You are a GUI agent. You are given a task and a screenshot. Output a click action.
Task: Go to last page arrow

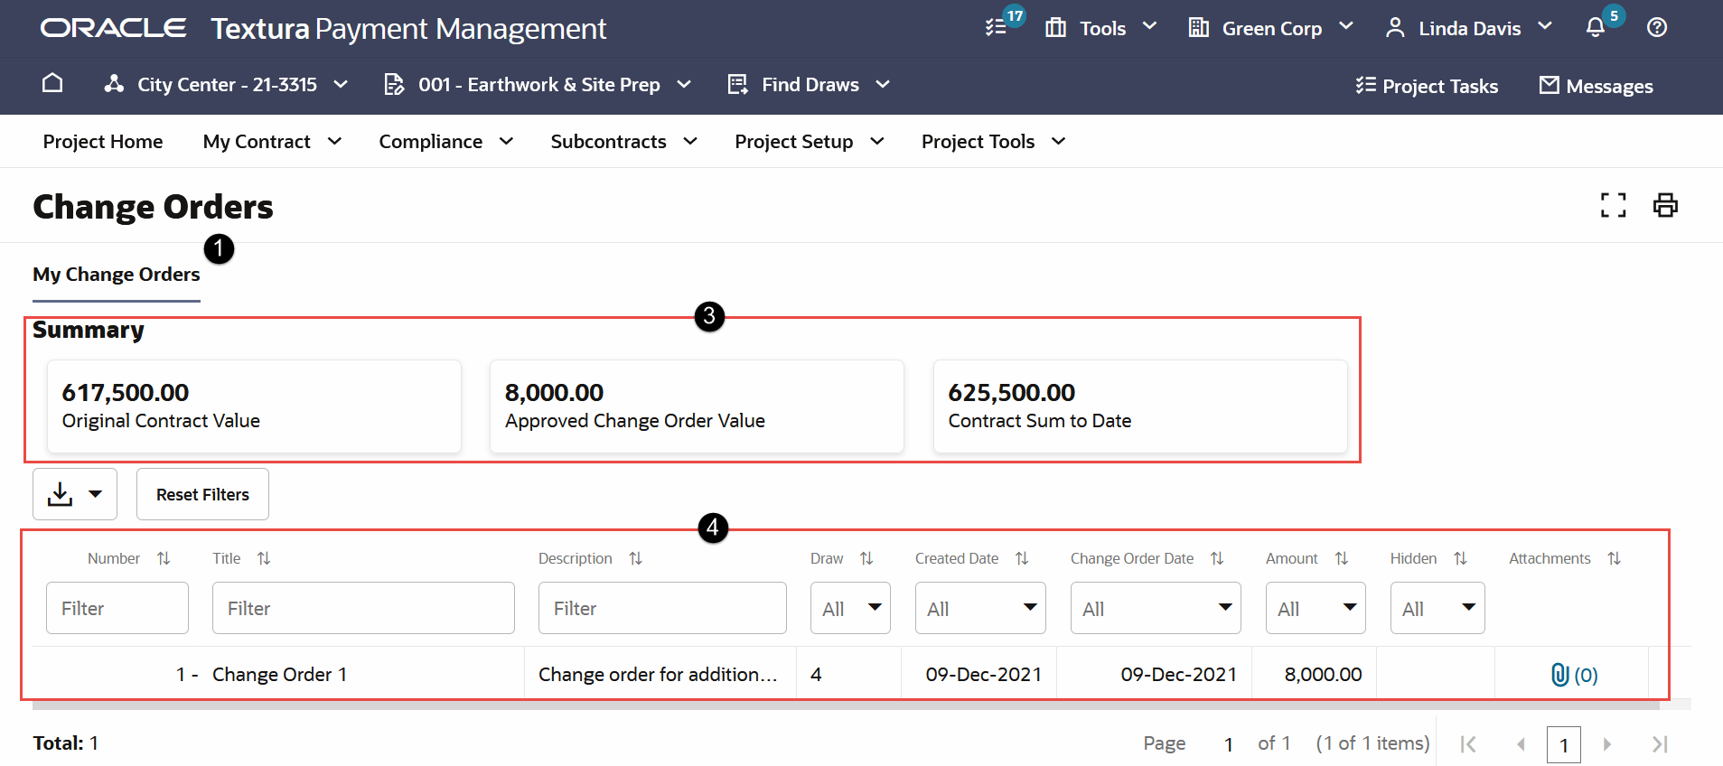[x=1660, y=744]
